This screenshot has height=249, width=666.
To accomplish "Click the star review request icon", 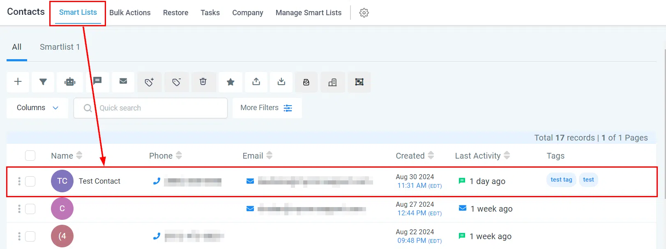I will tap(230, 82).
